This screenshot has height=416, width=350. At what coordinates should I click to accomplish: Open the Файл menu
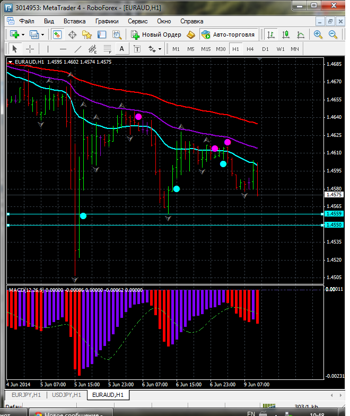[27, 21]
